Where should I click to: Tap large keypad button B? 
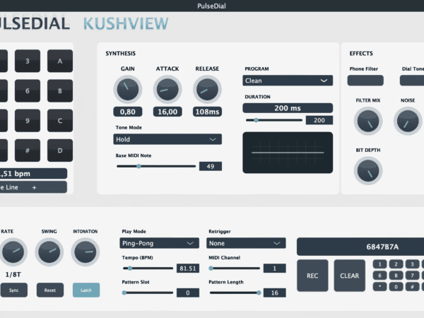tap(60, 90)
